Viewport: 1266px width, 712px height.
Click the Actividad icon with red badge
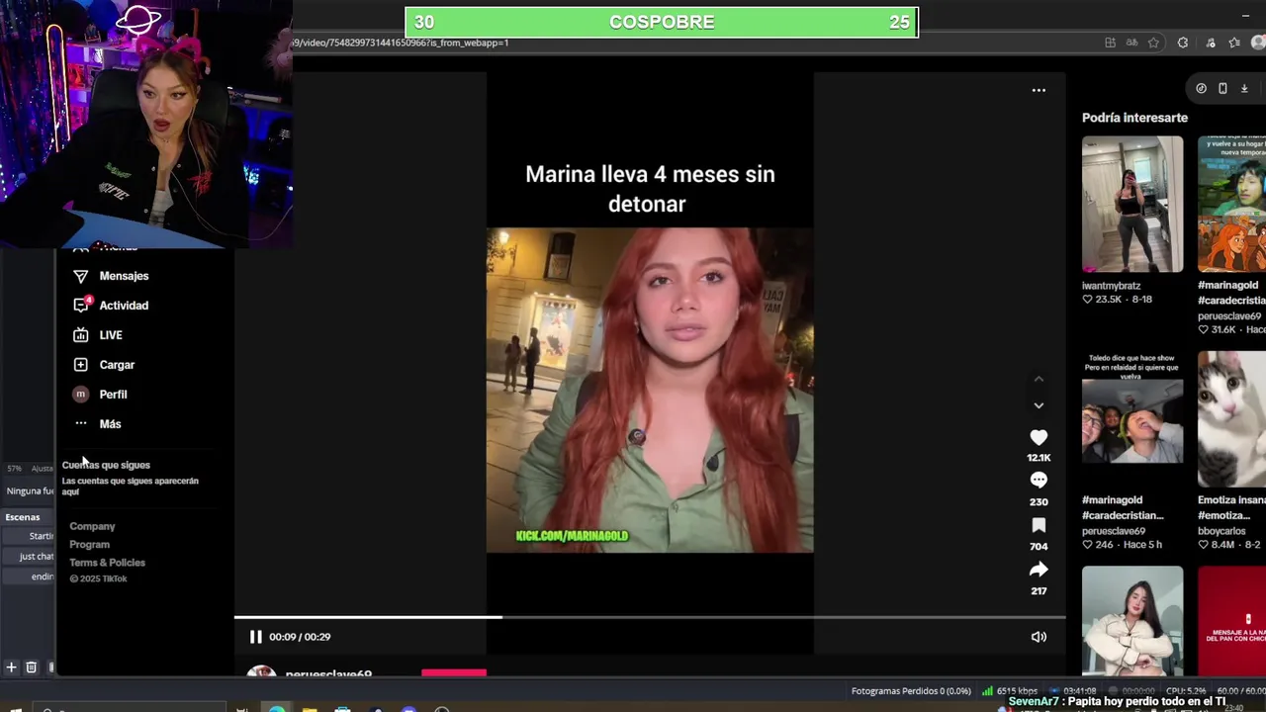(x=82, y=305)
